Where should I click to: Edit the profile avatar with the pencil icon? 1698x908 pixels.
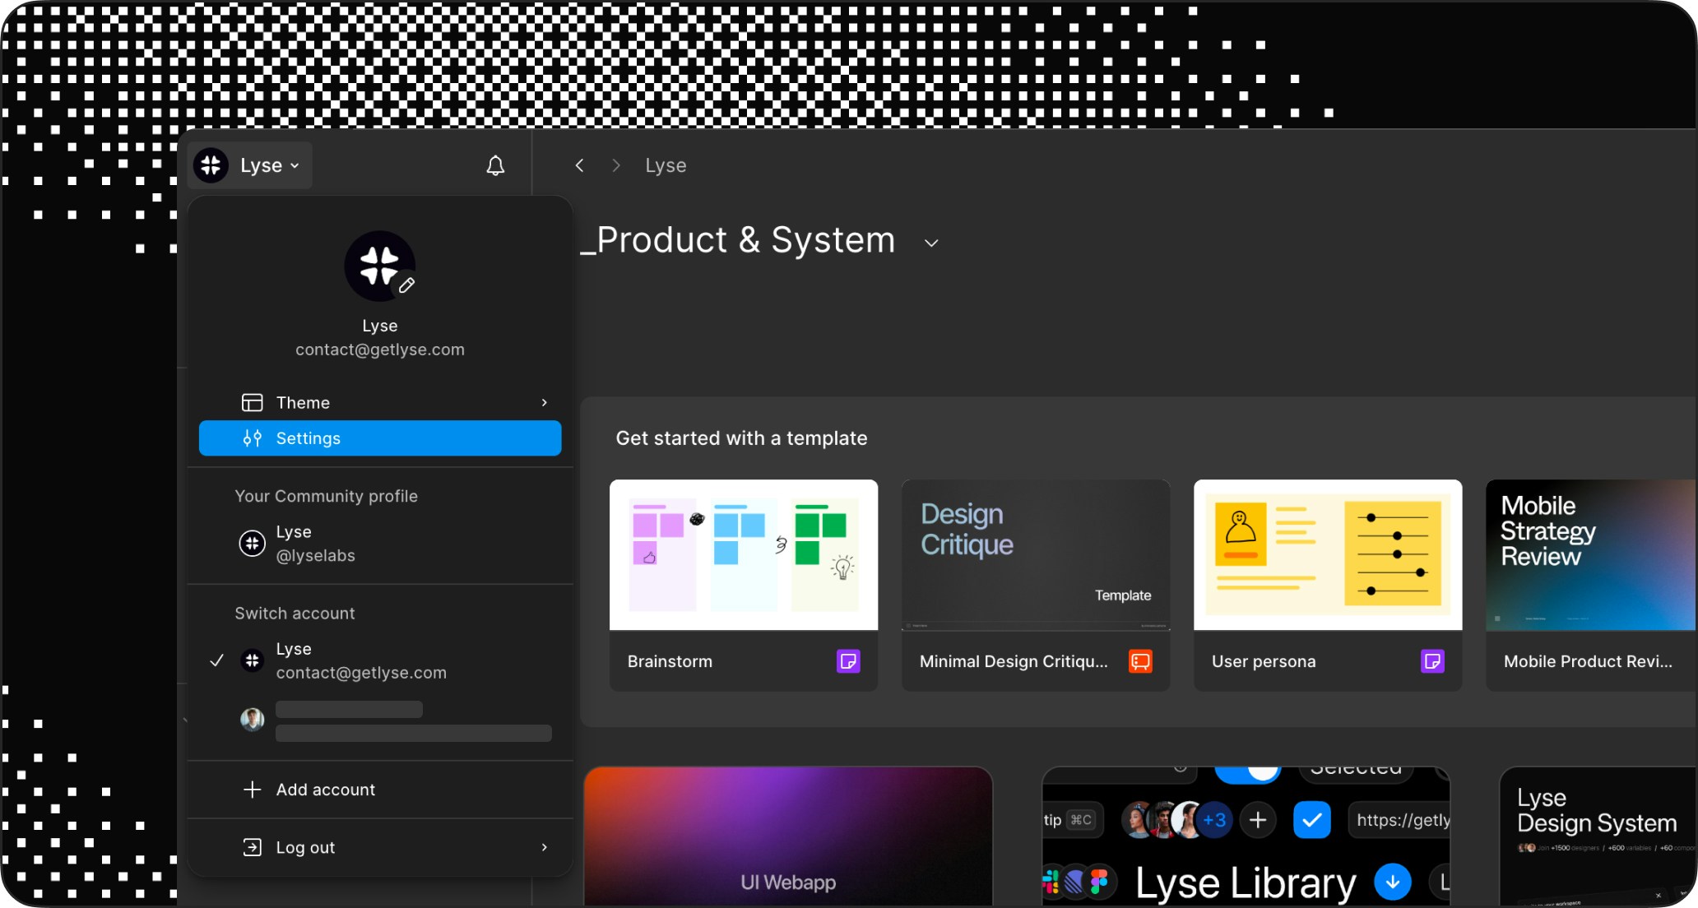click(x=405, y=287)
